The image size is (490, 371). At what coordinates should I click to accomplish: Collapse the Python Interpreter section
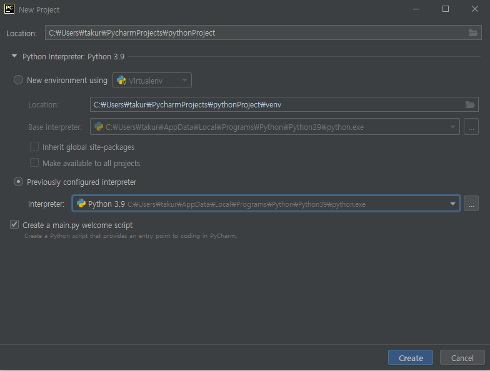[14, 56]
